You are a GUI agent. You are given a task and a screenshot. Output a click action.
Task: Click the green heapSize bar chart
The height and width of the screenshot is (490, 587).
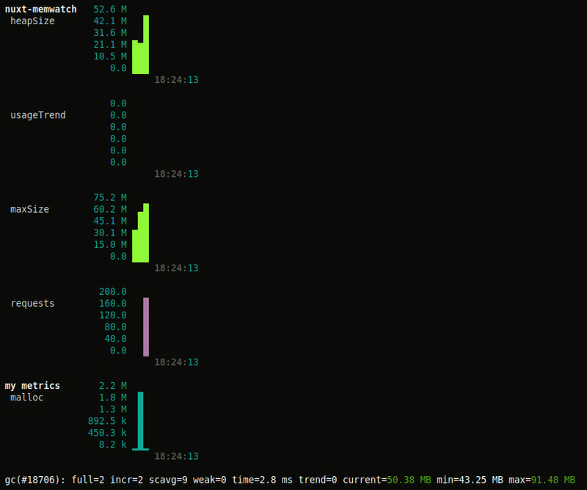[x=140, y=45]
